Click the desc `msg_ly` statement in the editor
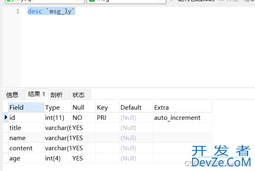Image resolution: width=255 pixels, height=171 pixels. pos(51,11)
